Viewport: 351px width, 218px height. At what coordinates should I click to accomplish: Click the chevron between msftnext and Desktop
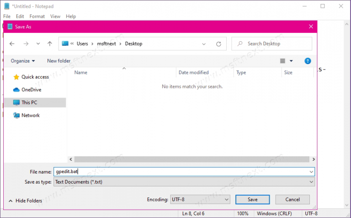tap(121, 44)
